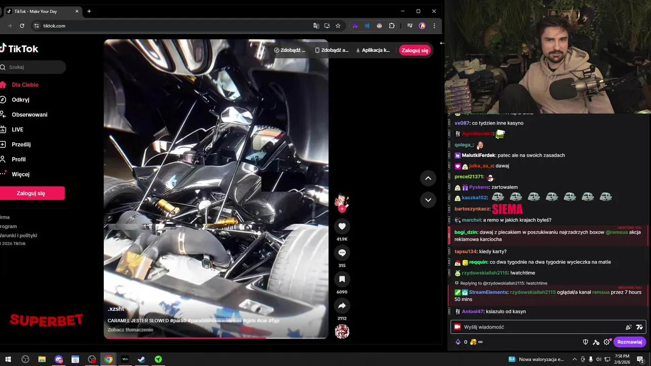Open the moderator shield icon in chat
The height and width of the screenshot is (366, 651).
(x=585, y=342)
